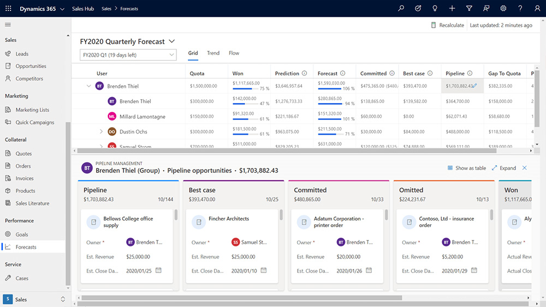The width and height of the screenshot is (546, 307).
Task: Open the FY2020 Q1 period dropdown
Action: (128, 55)
